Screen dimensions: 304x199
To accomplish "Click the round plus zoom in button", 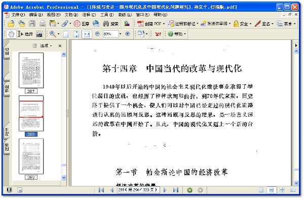I will click(128, 34).
